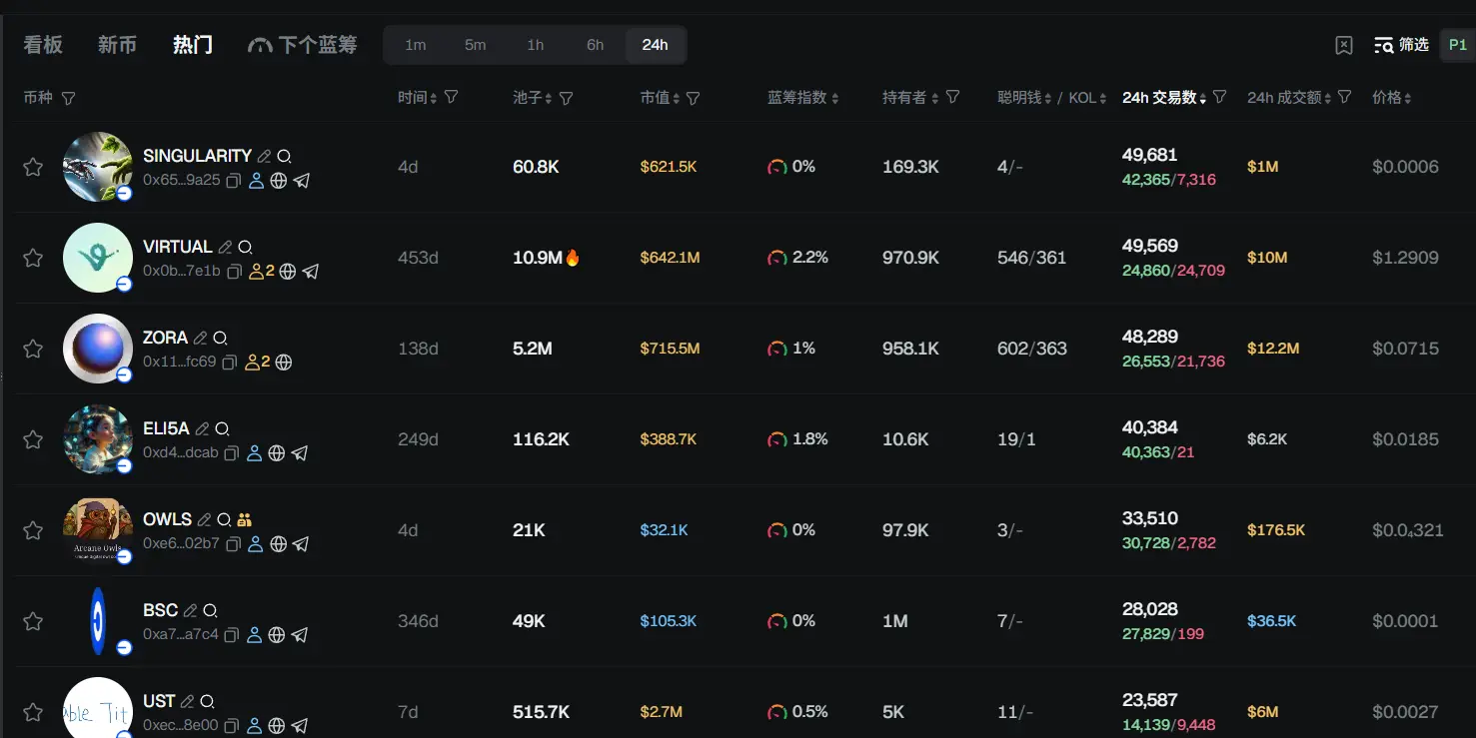1476x738 pixels.
Task: Sort by the 价格 column header
Action: coord(1391,98)
